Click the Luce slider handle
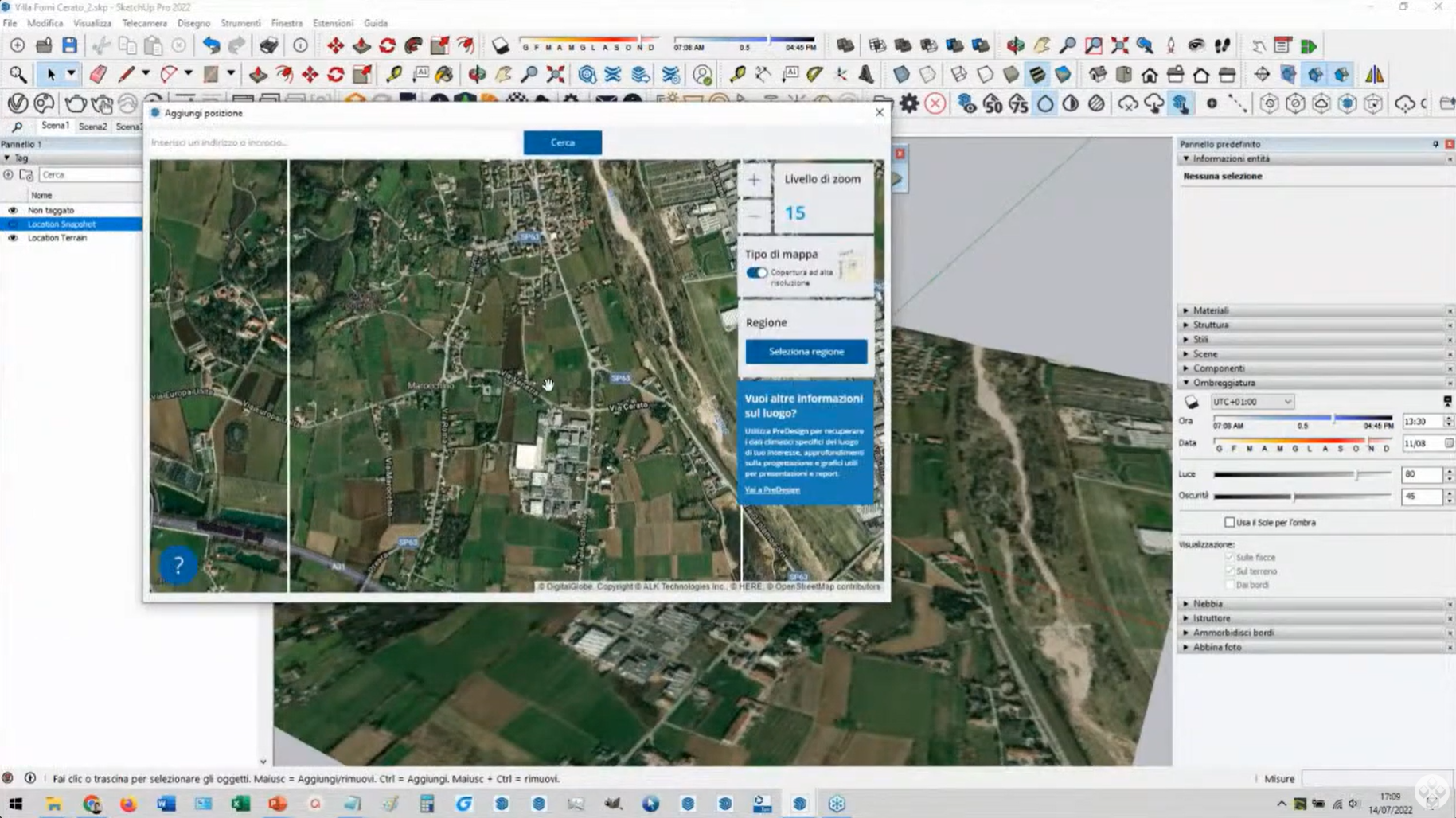The width and height of the screenshot is (1456, 818). [1356, 474]
